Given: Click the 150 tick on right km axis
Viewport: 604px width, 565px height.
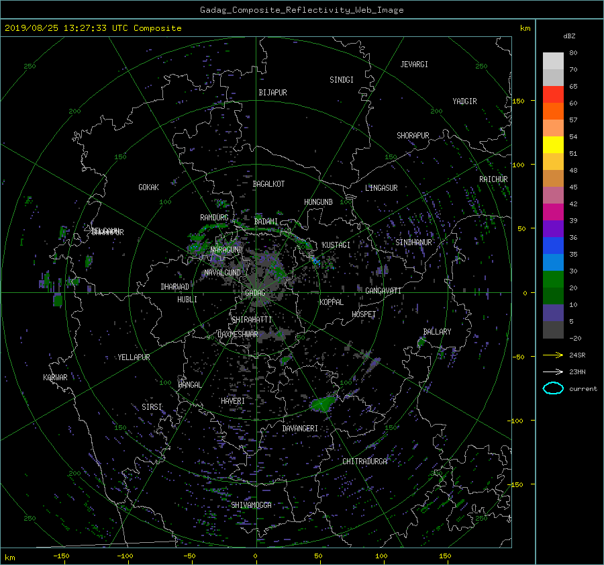Looking at the screenshot, I should [519, 101].
